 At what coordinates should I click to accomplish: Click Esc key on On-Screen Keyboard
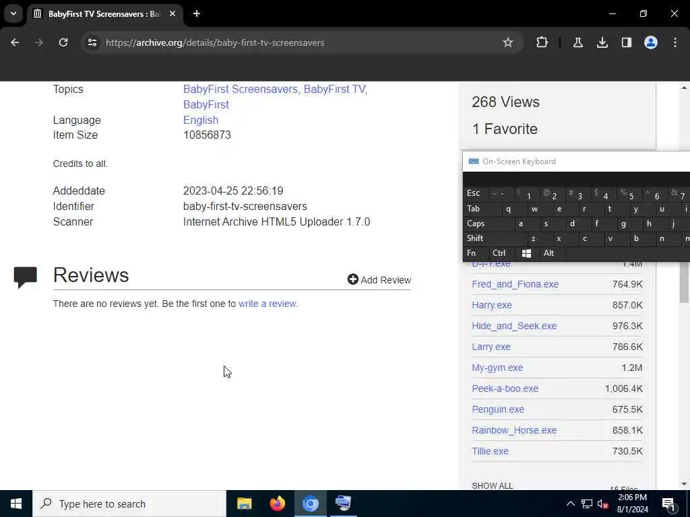[x=474, y=193]
